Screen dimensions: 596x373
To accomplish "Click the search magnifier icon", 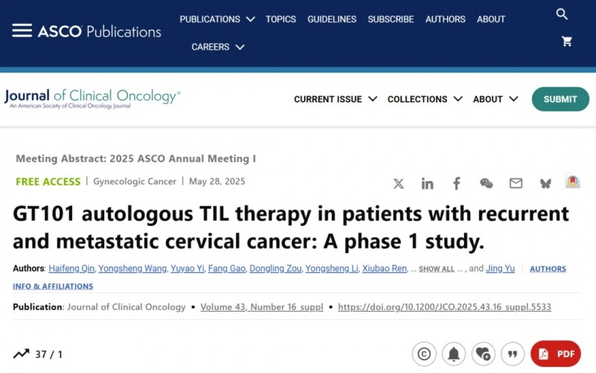I will (562, 14).
